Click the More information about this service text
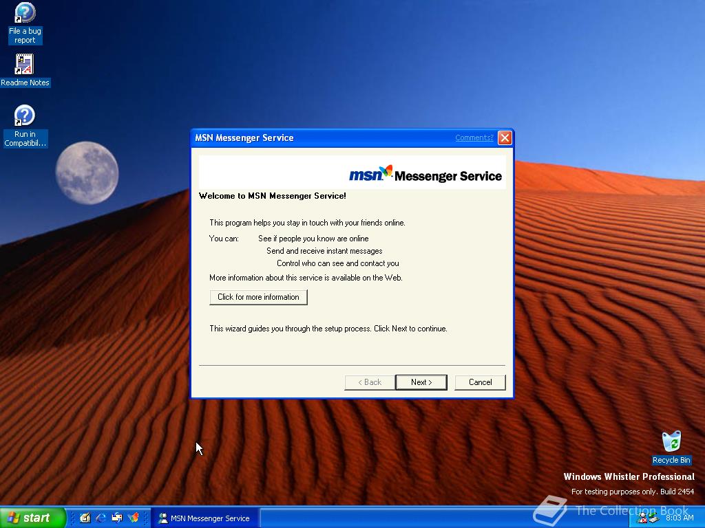 pyautogui.click(x=306, y=278)
